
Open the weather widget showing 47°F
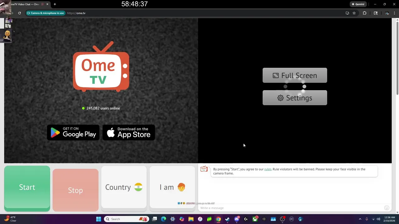(x=10, y=219)
